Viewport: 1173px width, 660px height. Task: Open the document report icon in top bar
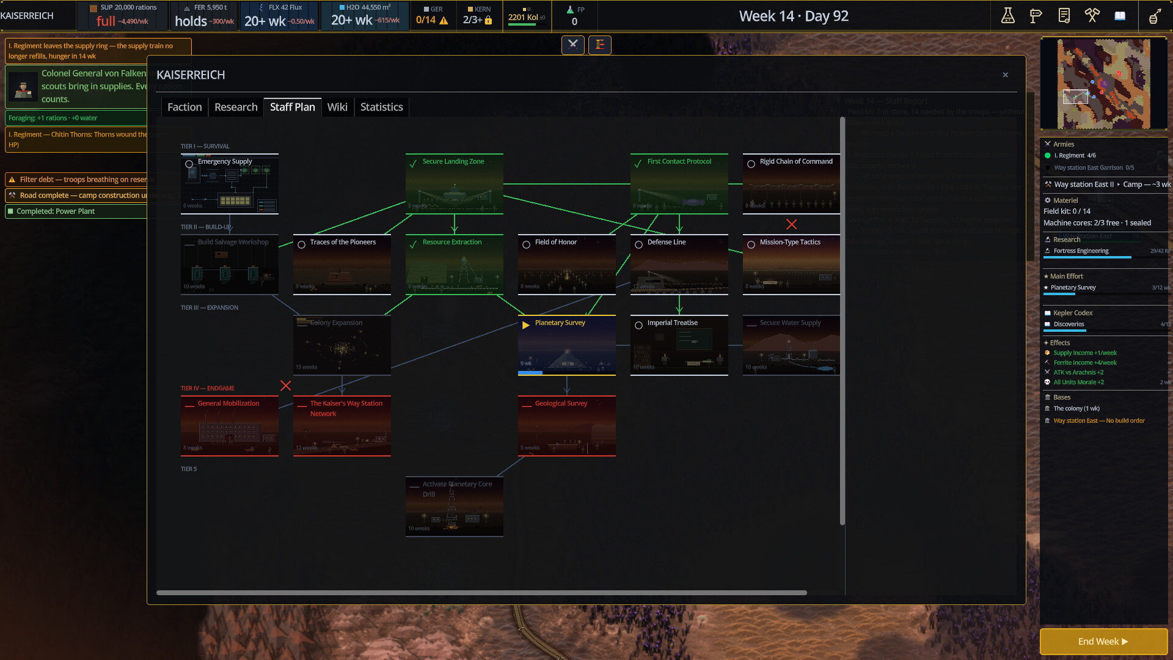[x=1064, y=16]
